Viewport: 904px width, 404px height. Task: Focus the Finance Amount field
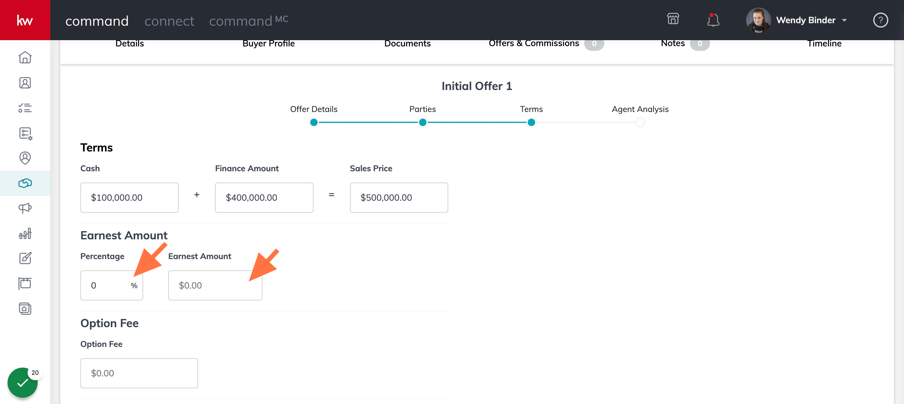click(264, 197)
